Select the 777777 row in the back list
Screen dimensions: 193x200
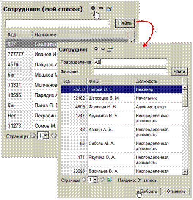[x=31, y=54]
